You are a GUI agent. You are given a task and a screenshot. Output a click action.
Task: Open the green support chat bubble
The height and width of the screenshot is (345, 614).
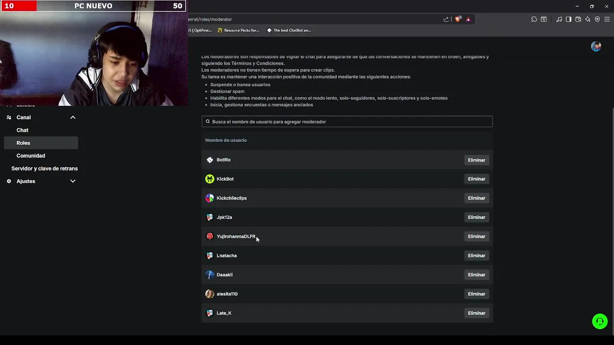[x=600, y=321]
